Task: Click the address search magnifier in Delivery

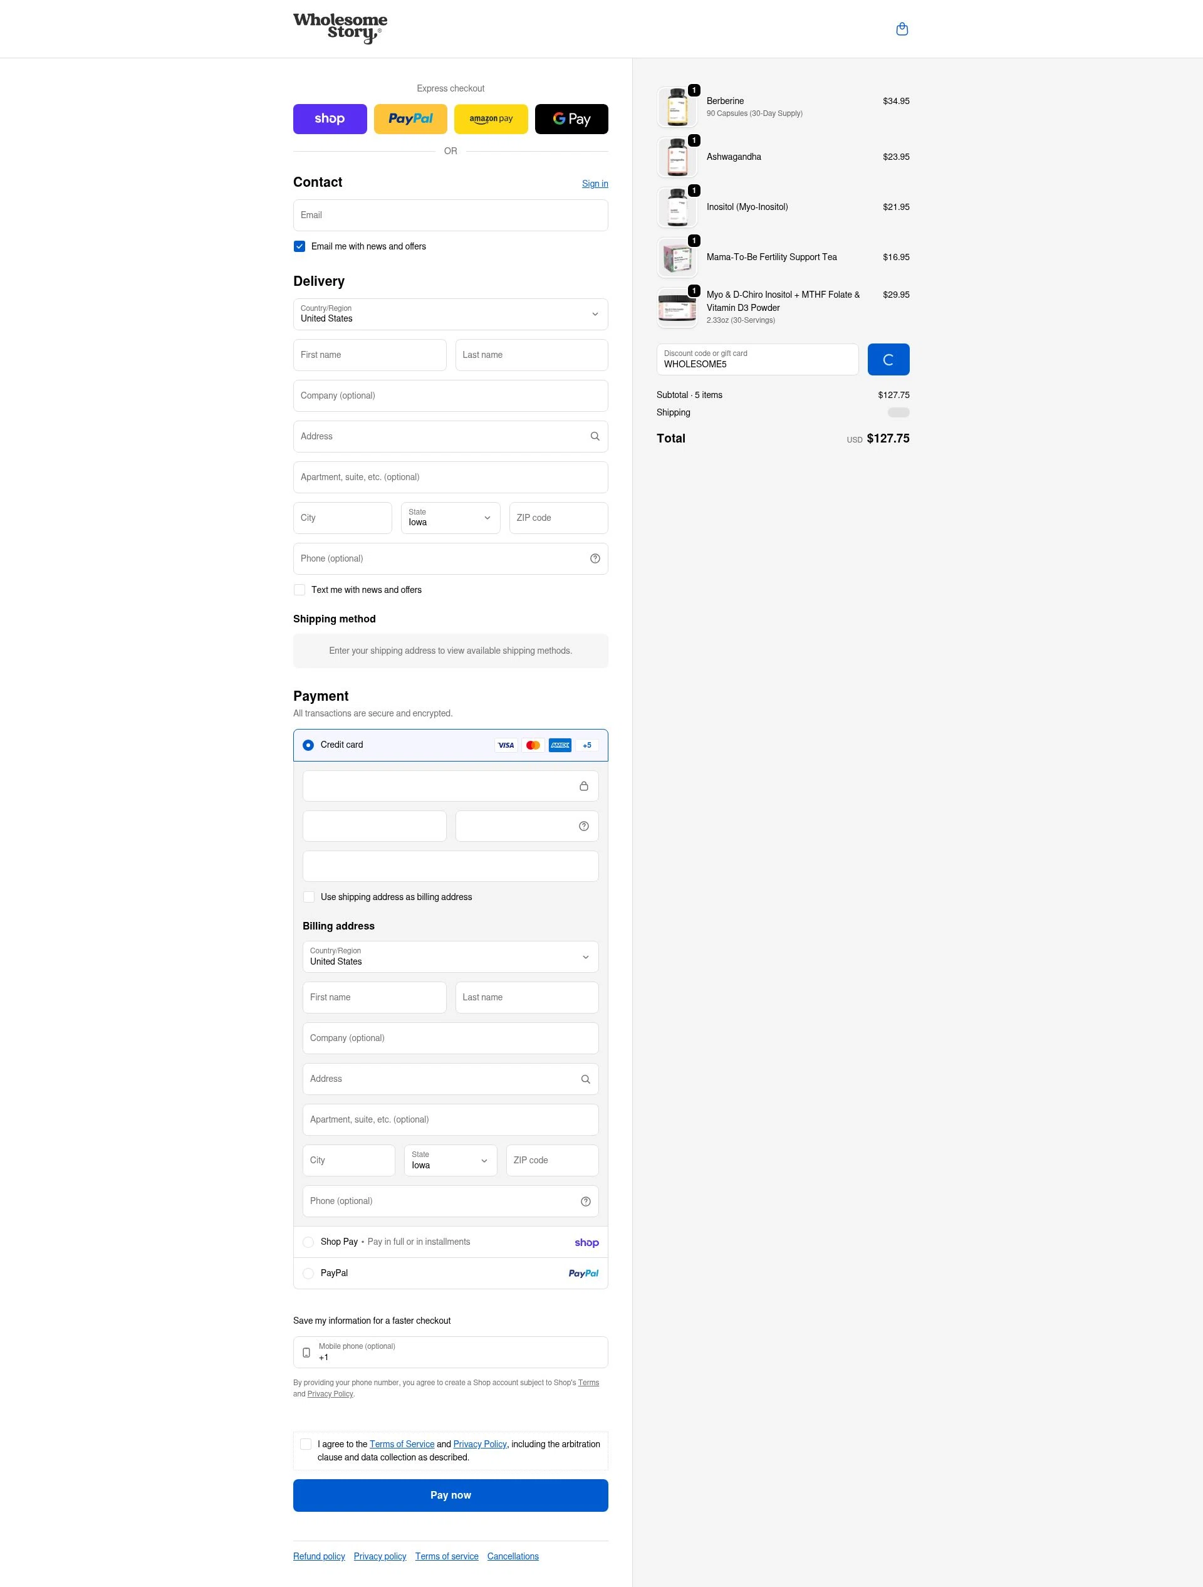Action: tap(594, 436)
